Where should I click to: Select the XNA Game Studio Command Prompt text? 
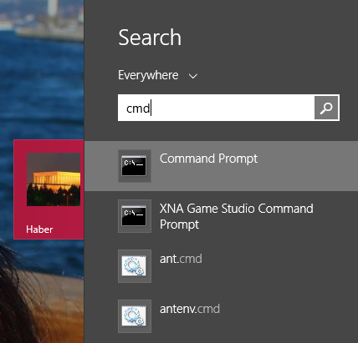237,216
